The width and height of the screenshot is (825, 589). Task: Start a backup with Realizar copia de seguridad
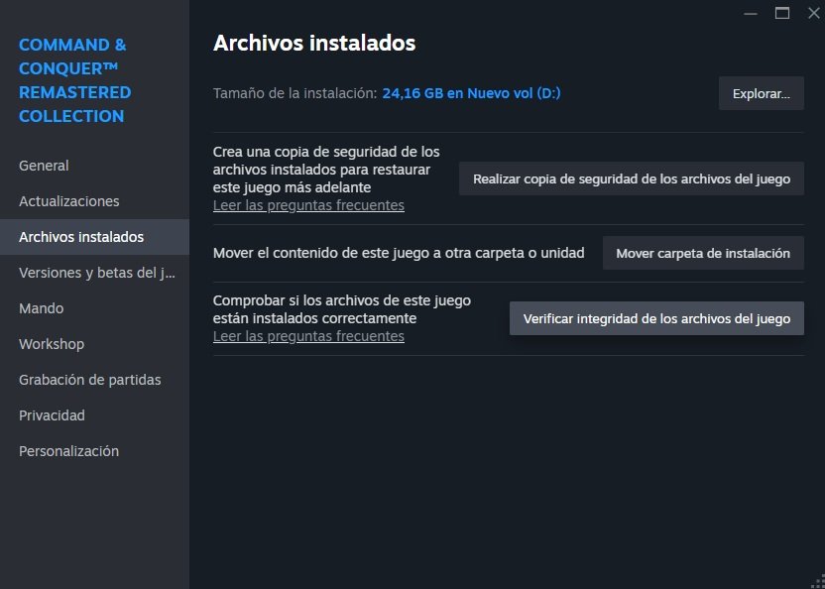631,178
